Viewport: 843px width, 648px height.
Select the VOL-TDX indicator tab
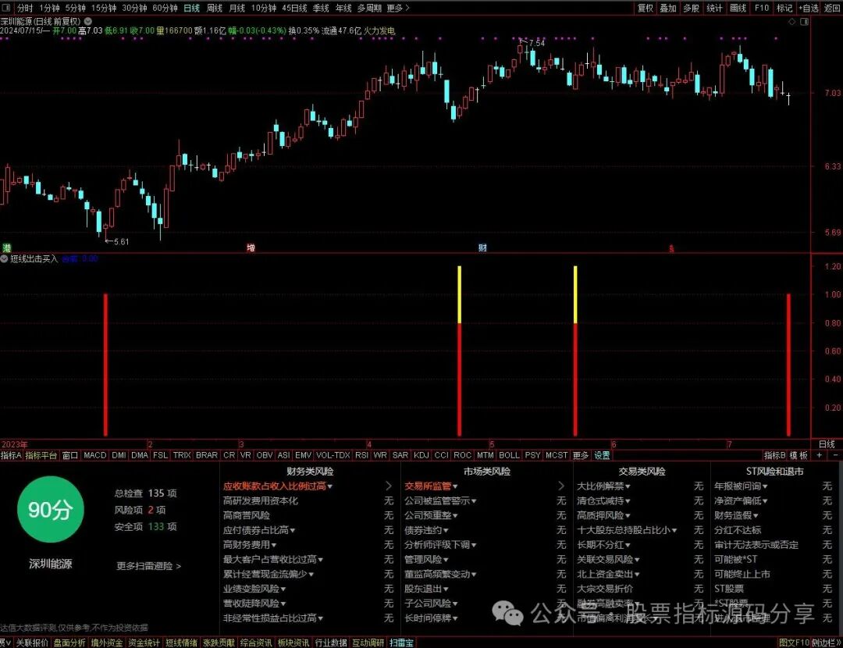333,455
